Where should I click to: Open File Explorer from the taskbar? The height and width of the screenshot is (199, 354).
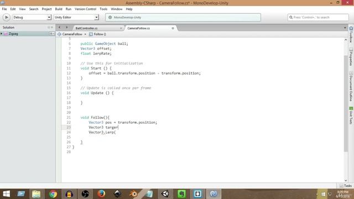click(x=37, y=194)
